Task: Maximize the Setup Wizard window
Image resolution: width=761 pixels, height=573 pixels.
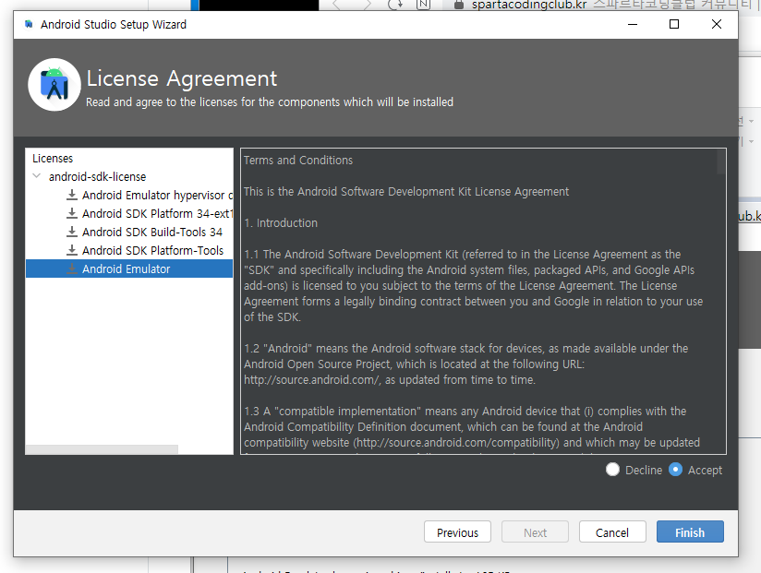Action: click(x=673, y=24)
